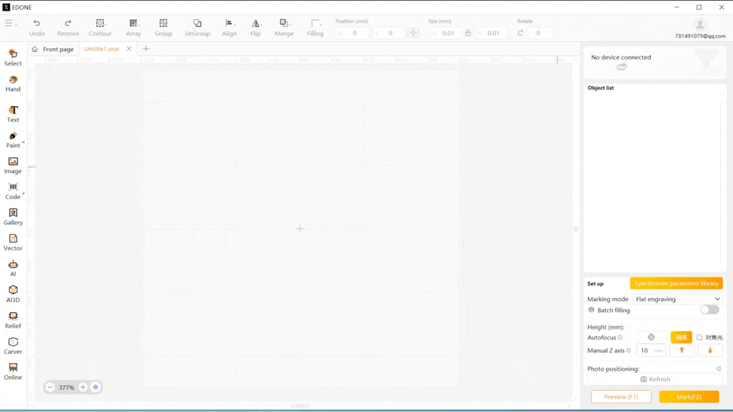733x412 pixels.
Task: Click the AI3D tool icon
Action: point(13,294)
